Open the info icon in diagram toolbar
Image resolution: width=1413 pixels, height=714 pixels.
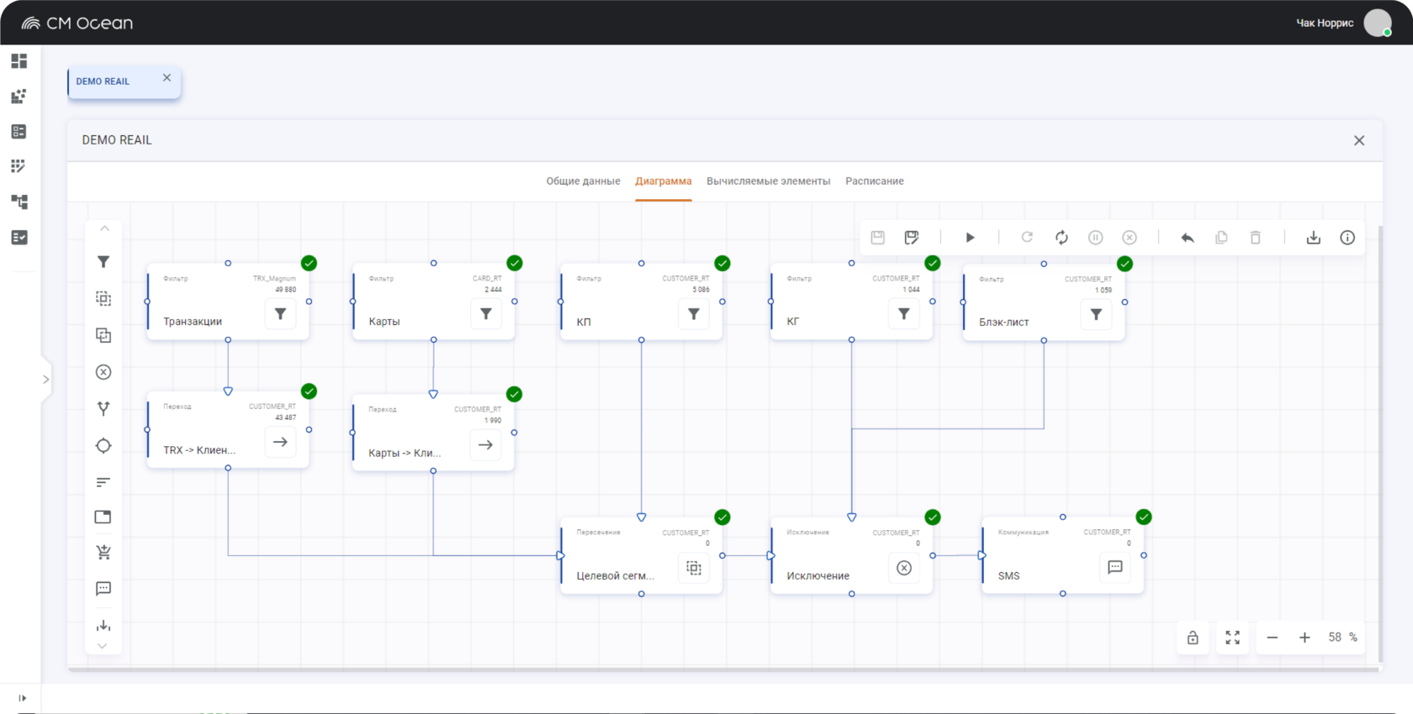click(1347, 238)
